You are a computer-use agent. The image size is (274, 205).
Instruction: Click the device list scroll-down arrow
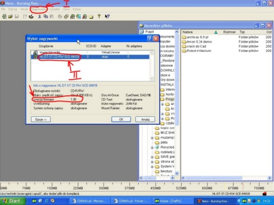[x=151, y=78]
